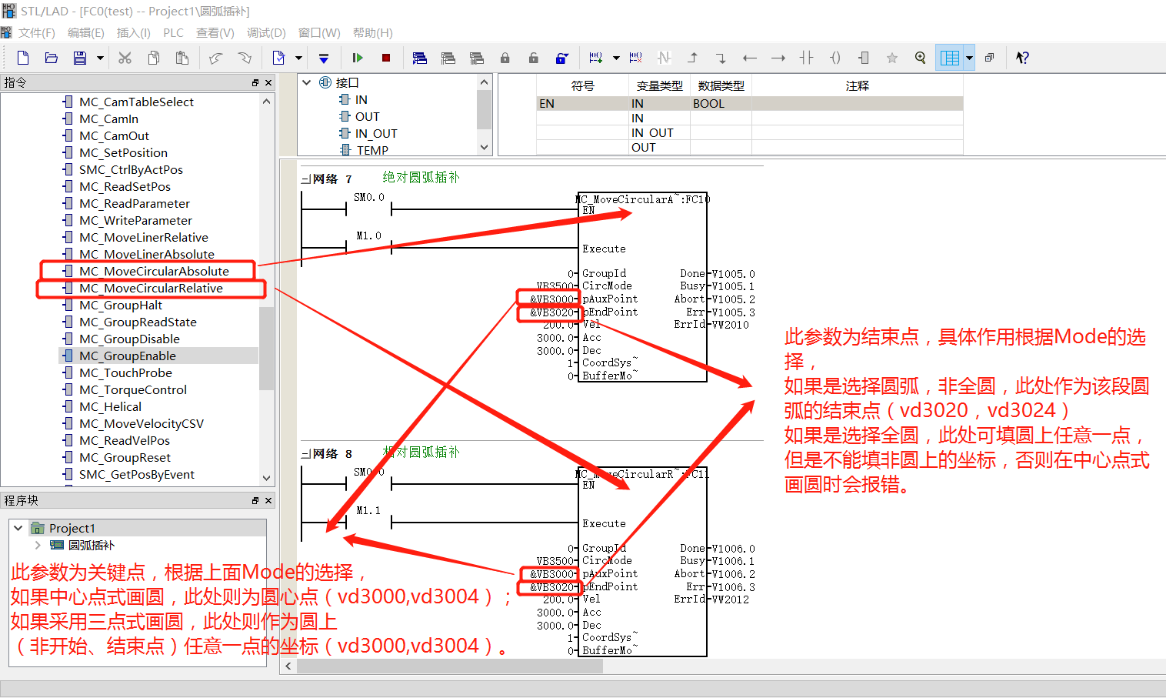This screenshot has height=698, width=1166.
Task: Click the Redo arrow icon
Action: (245, 58)
